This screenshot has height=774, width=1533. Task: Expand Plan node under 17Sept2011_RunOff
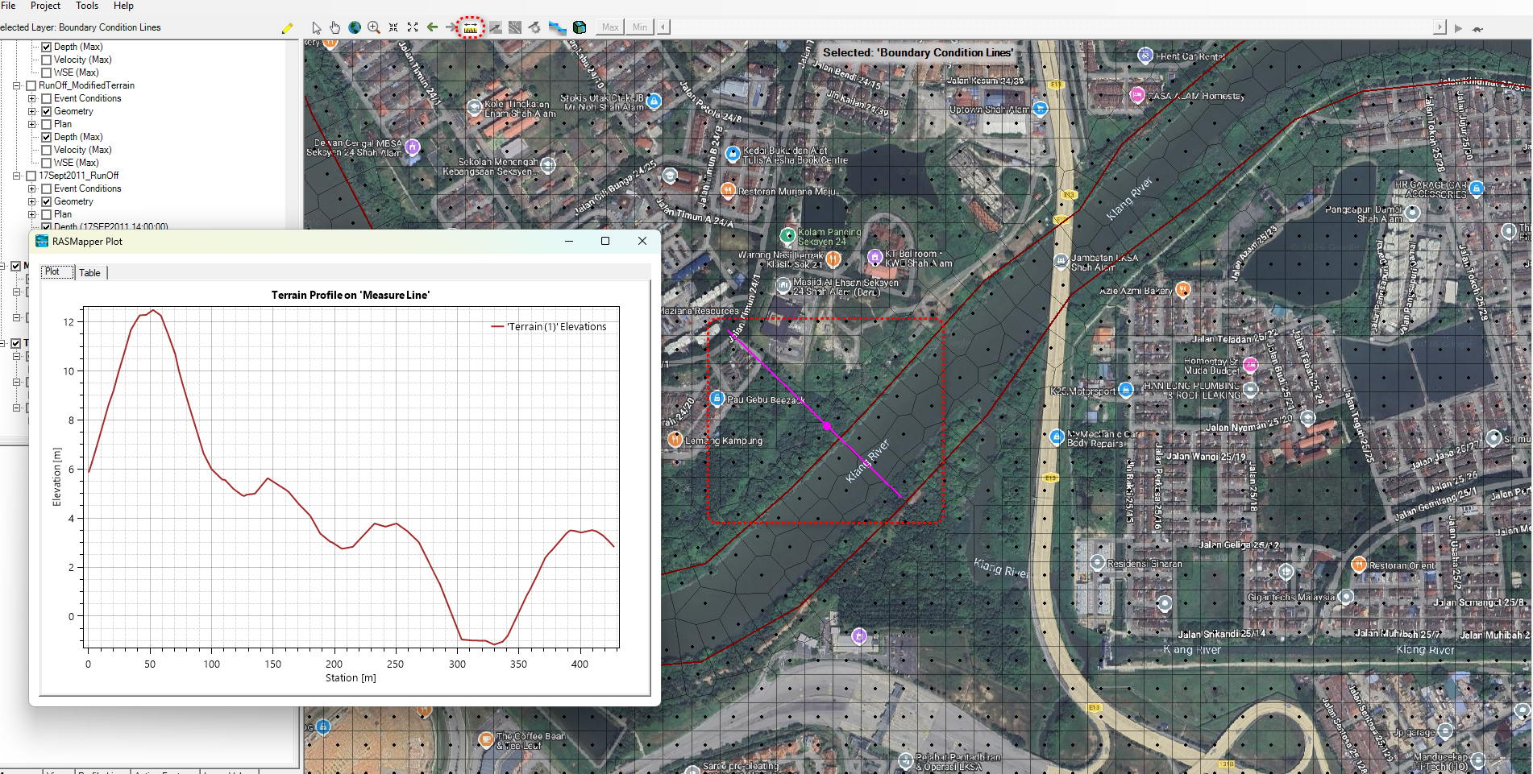coord(32,214)
